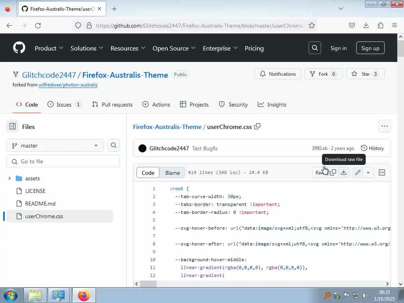404x303 pixels.
Task: Reload the page in Firefox
Action: pyautogui.click(x=38, y=25)
